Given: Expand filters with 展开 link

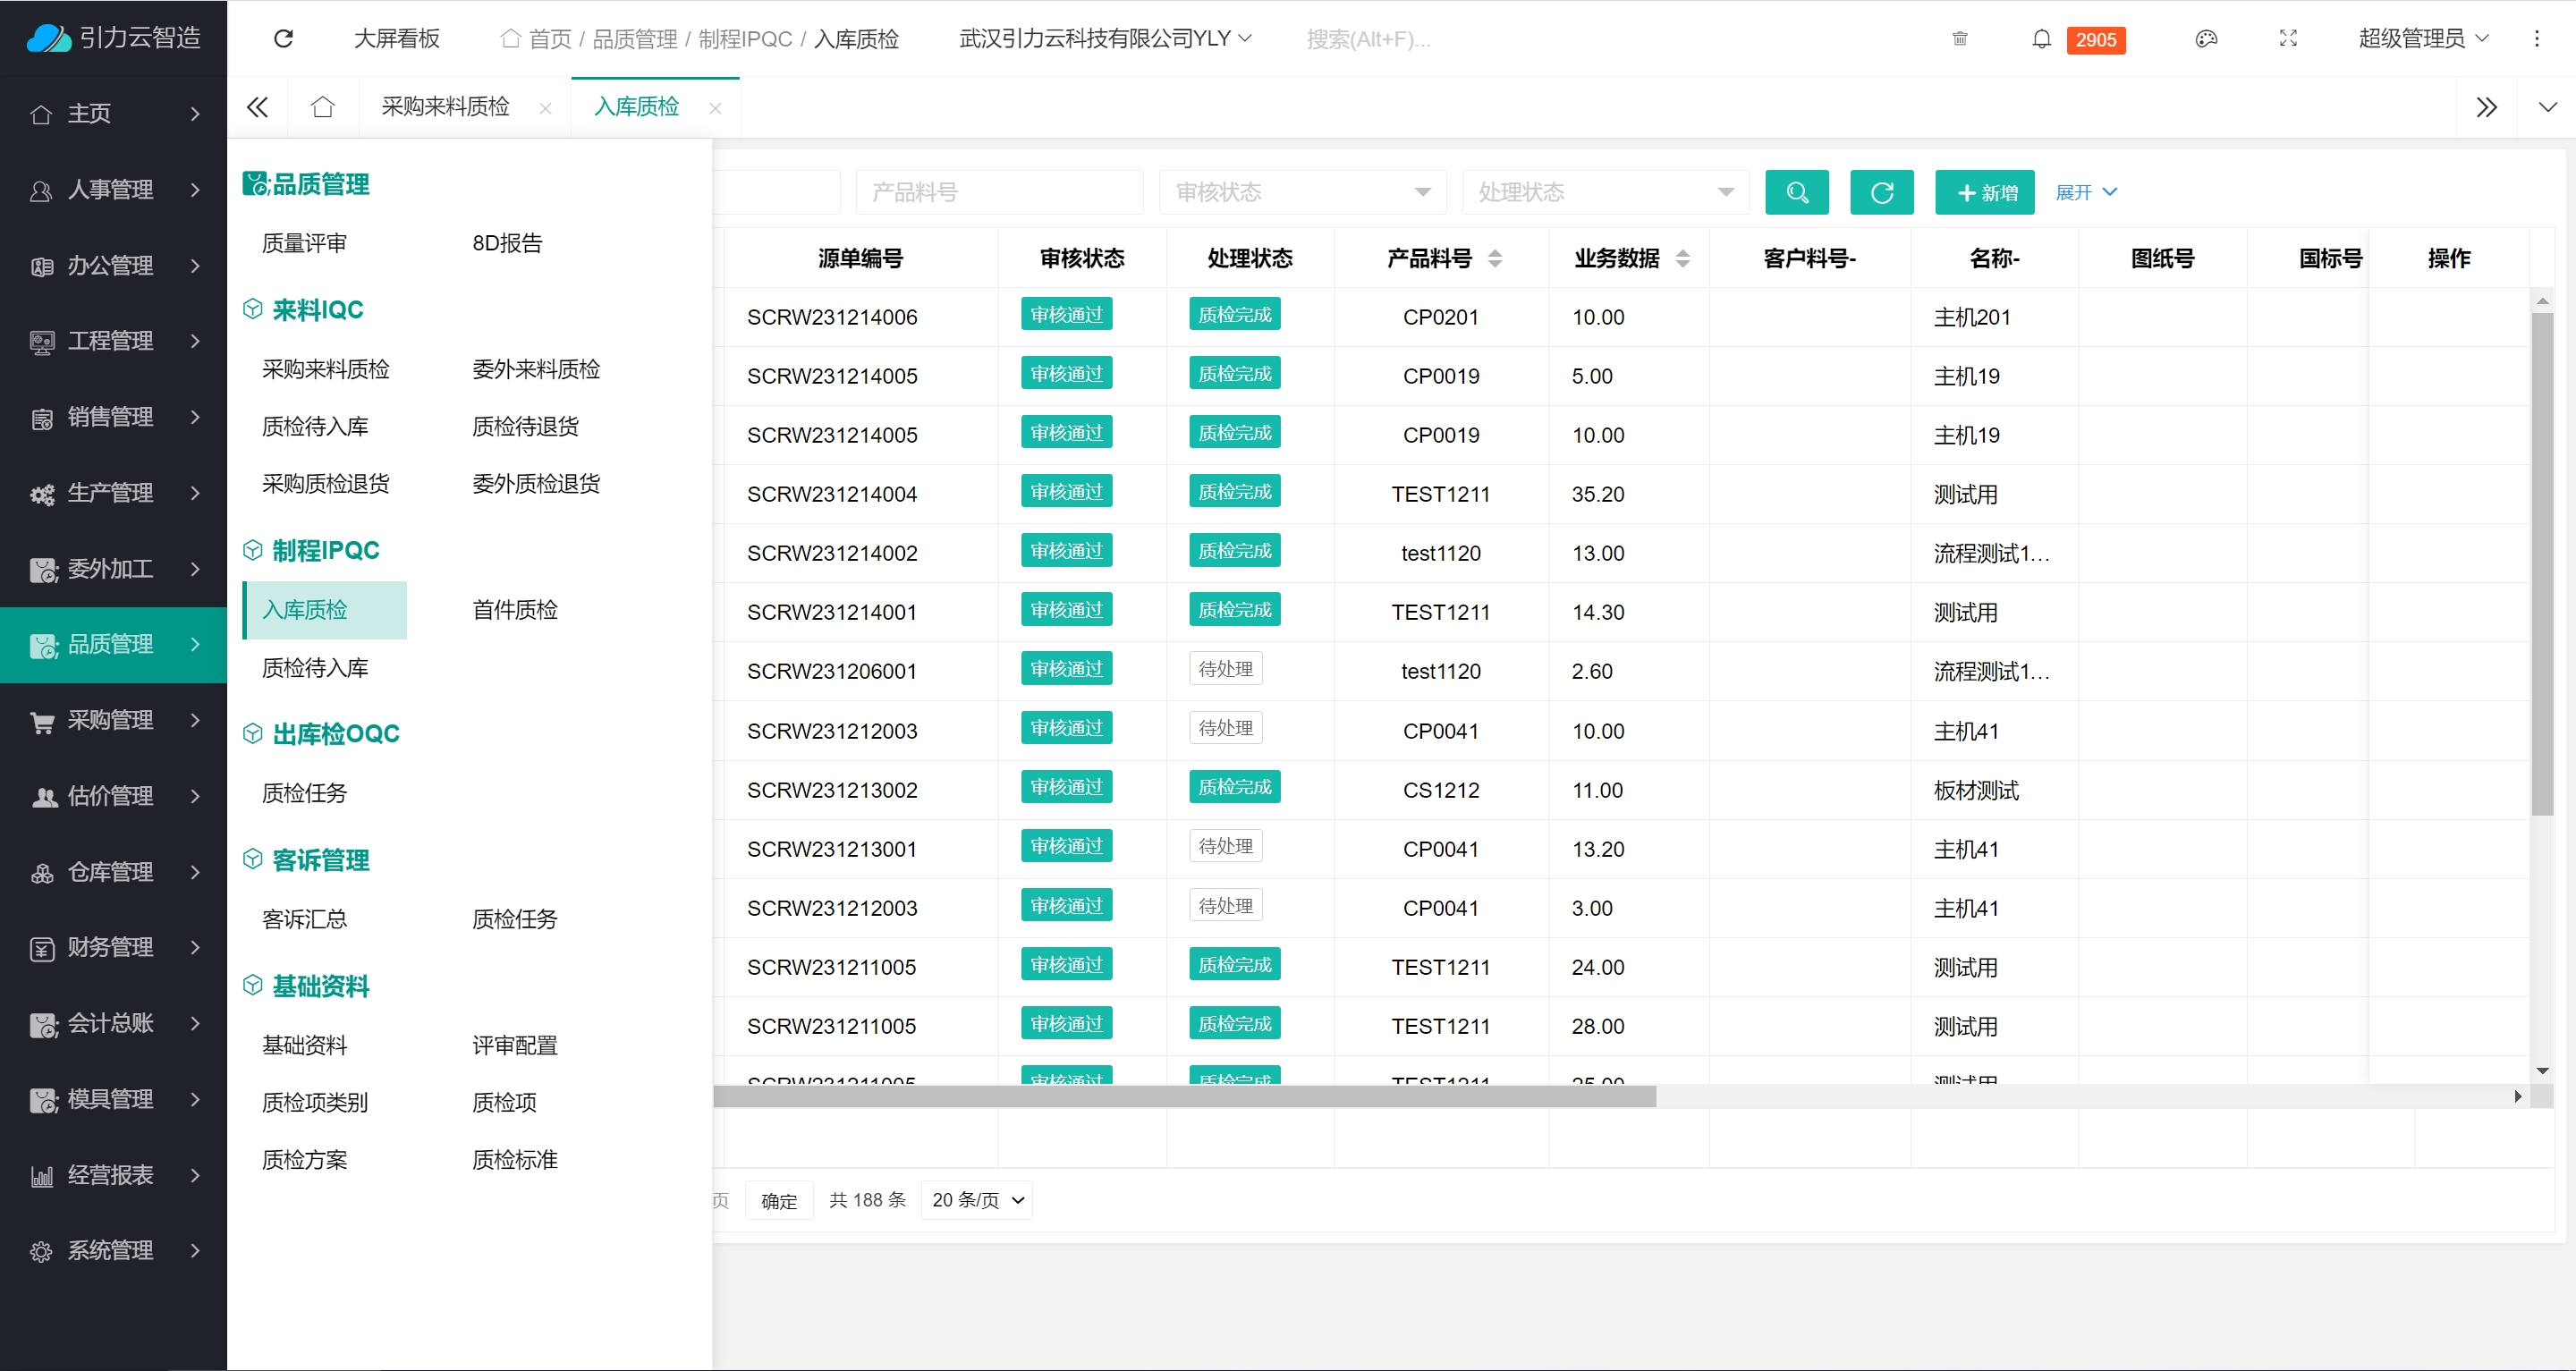Looking at the screenshot, I should [x=2085, y=192].
